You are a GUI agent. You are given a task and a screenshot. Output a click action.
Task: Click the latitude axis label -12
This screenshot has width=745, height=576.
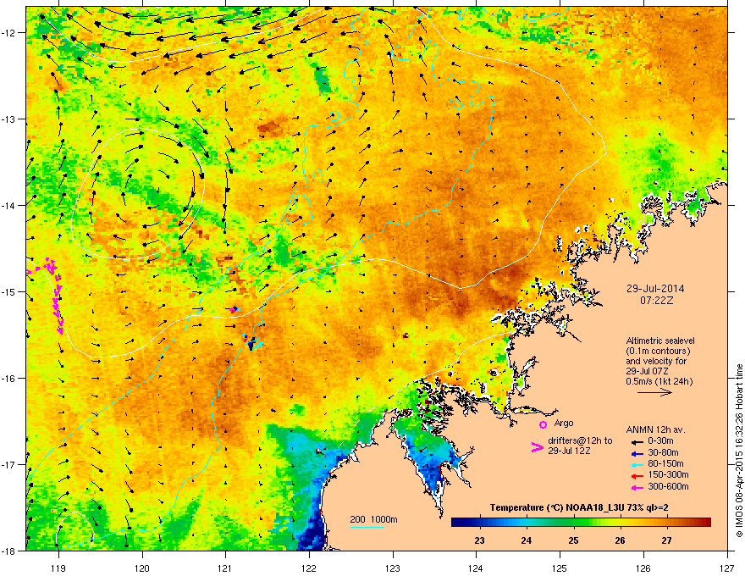pyautogui.click(x=9, y=33)
